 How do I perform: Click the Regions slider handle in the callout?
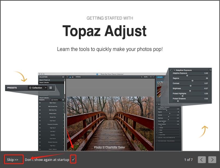click(x=192, y=81)
